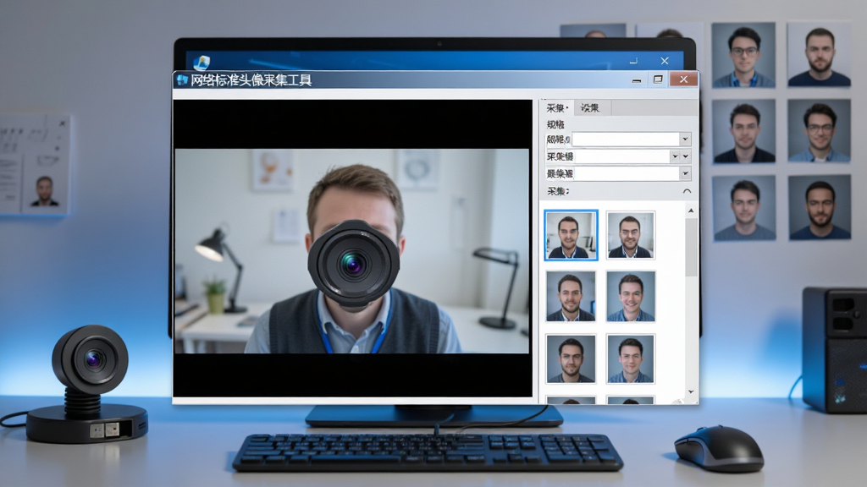Choose the right portrait in the third thumbnail row
Image resolution: width=867 pixels, height=487 pixels.
click(x=630, y=358)
